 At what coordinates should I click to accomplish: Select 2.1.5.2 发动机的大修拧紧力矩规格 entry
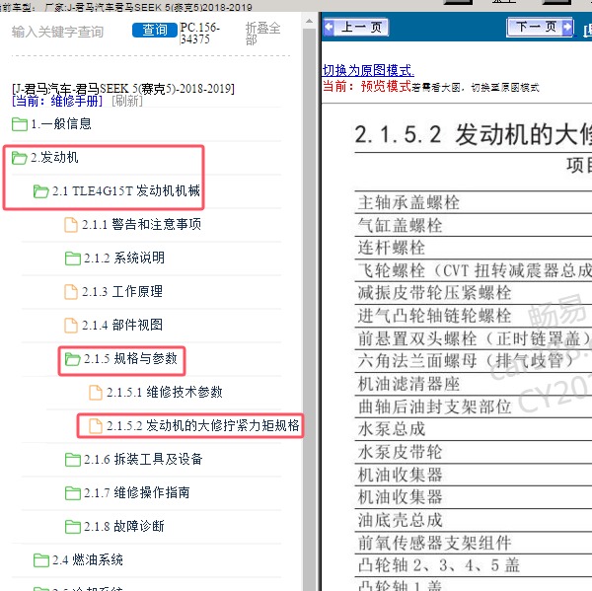pyautogui.click(x=203, y=426)
